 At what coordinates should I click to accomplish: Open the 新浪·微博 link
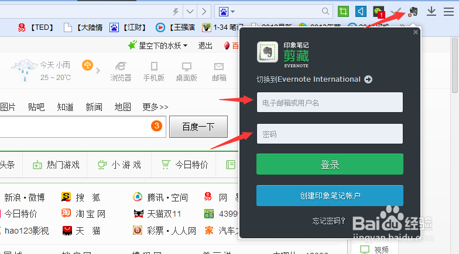(x=25, y=197)
